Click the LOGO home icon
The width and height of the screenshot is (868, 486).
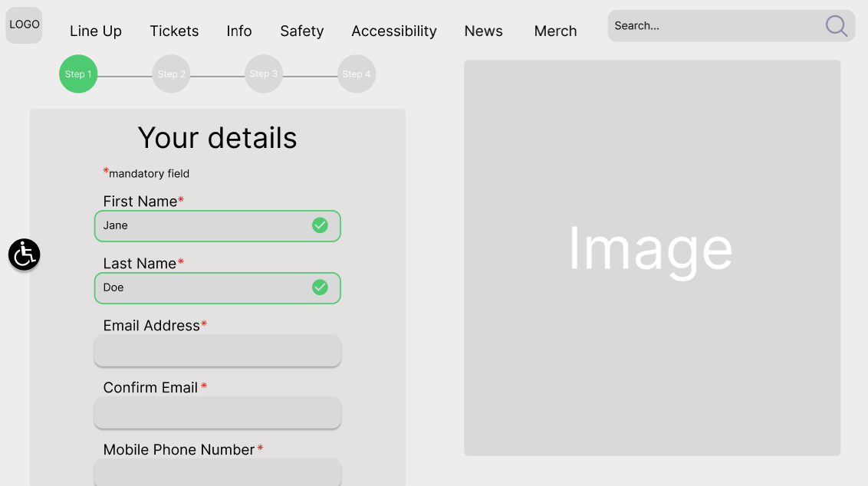[24, 25]
